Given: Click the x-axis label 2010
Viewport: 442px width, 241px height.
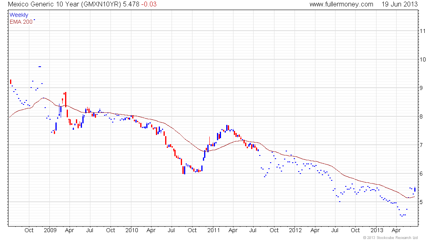Looking at the screenshot, I should (132, 230).
